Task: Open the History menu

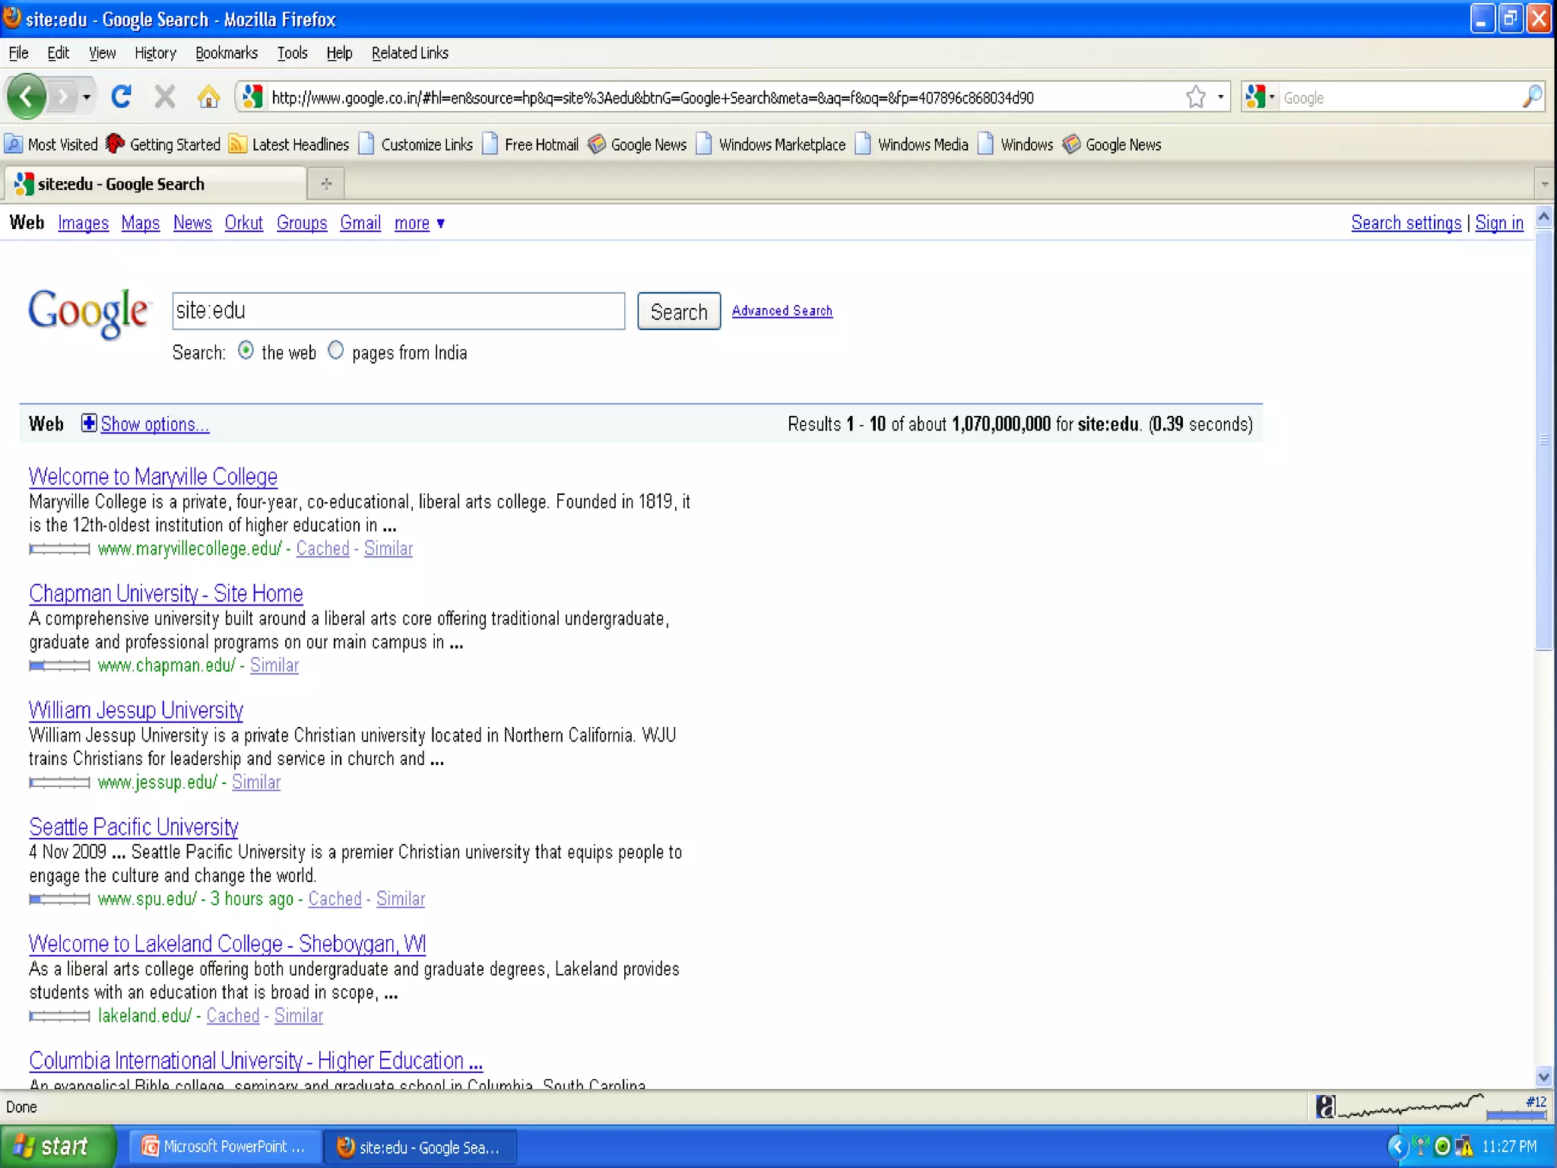Action: tap(155, 52)
